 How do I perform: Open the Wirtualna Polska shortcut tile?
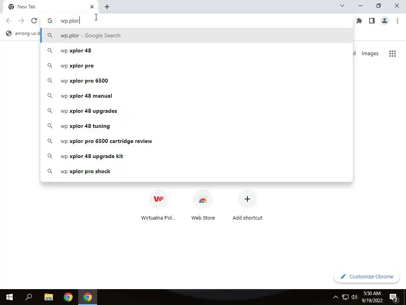pyautogui.click(x=159, y=205)
